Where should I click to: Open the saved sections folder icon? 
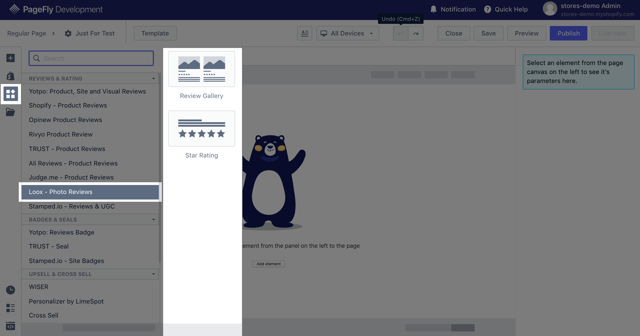11,112
